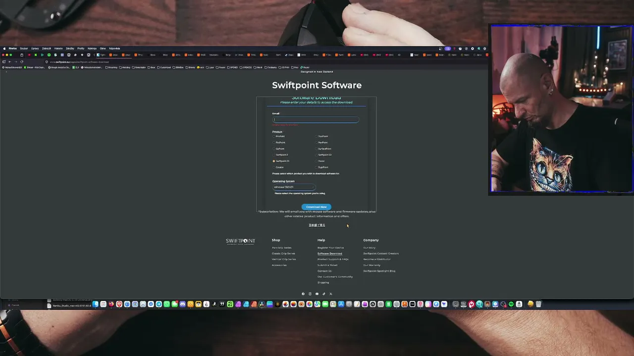Open WhatsApp from the Dock
The height and width of the screenshot is (356, 634).
(166, 304)
